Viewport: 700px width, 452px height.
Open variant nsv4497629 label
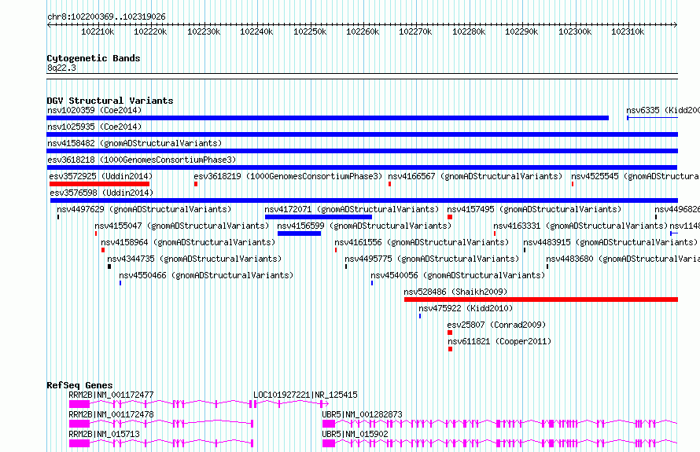(x=144, y=209)
